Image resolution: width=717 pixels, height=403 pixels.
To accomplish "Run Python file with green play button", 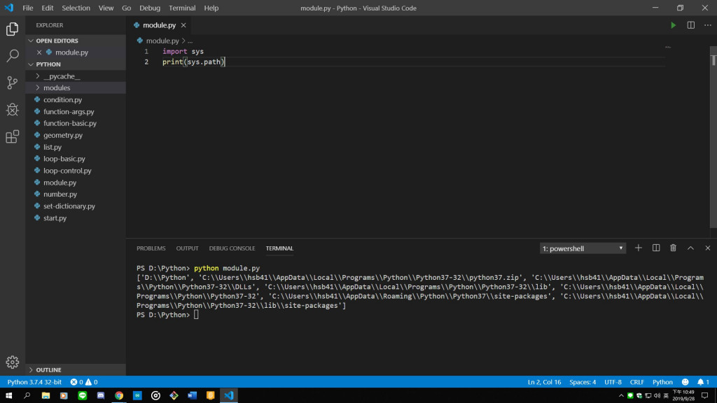I will point(673,25).
